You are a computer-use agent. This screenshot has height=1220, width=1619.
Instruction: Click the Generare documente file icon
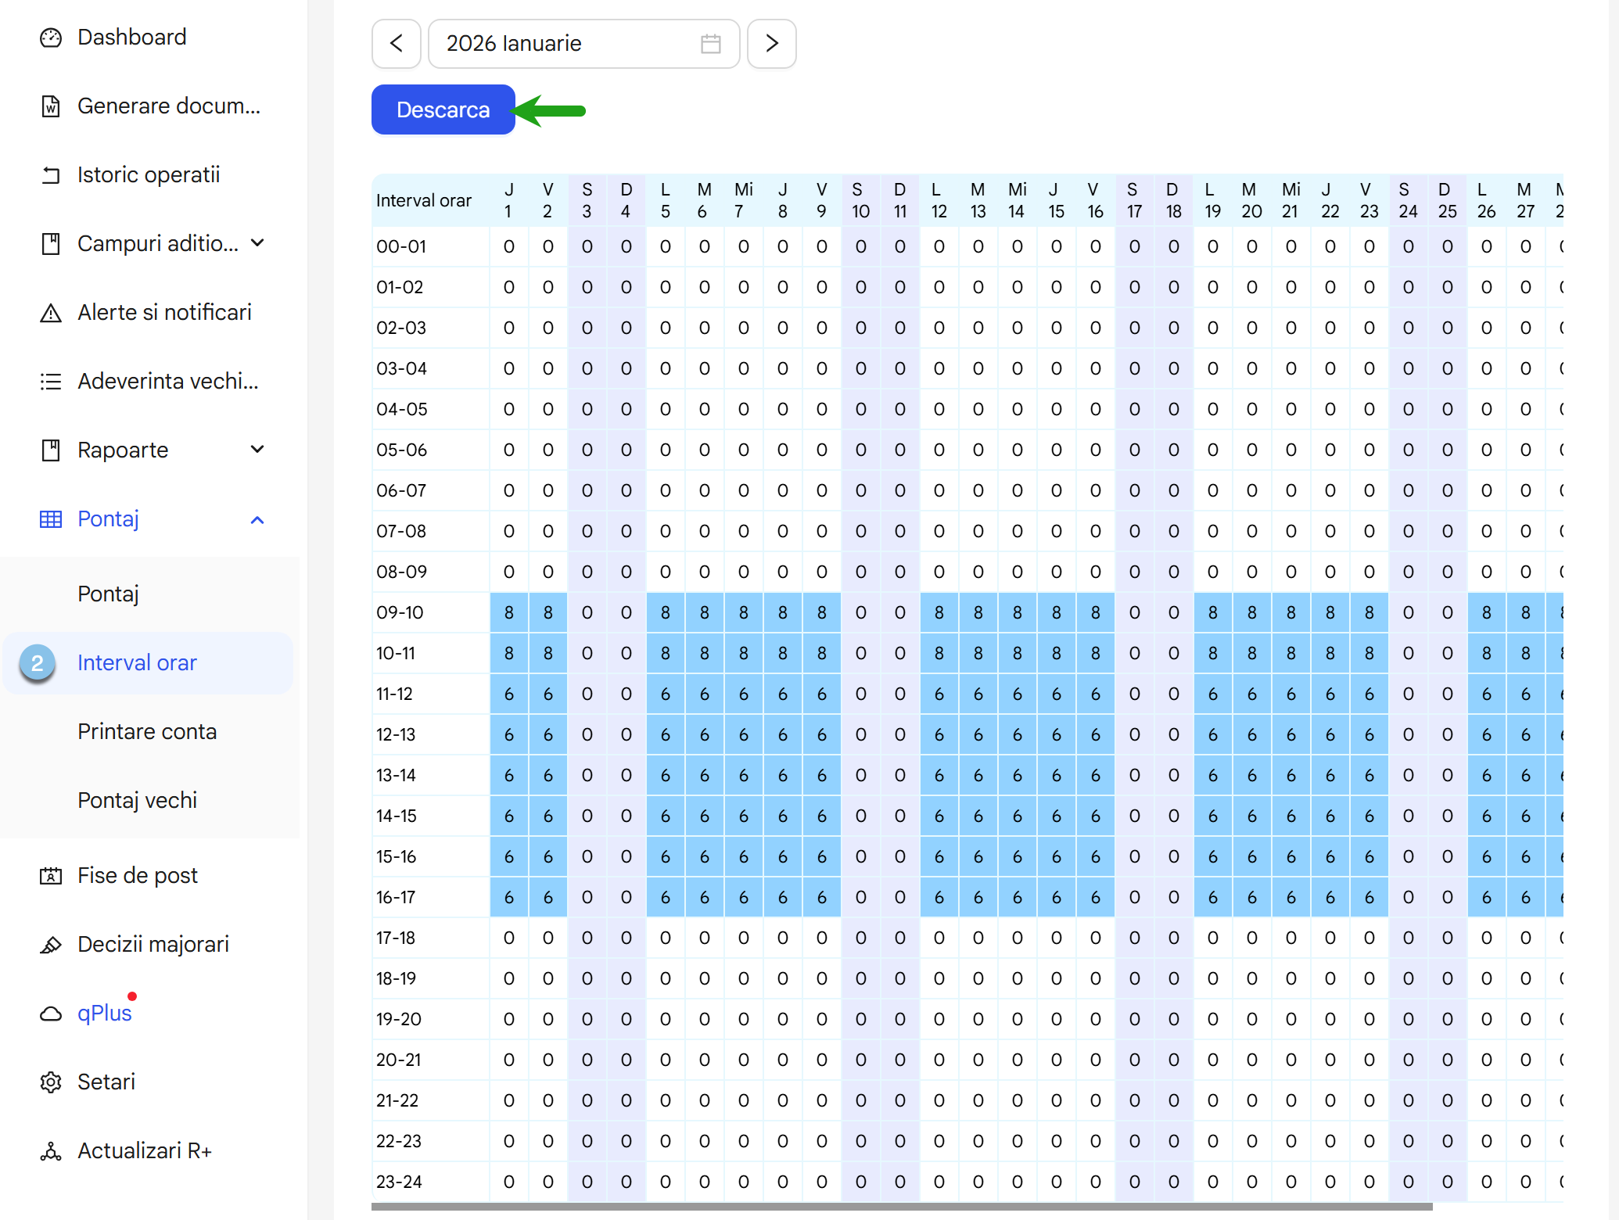pyautogui.click(x=51, y=106)
